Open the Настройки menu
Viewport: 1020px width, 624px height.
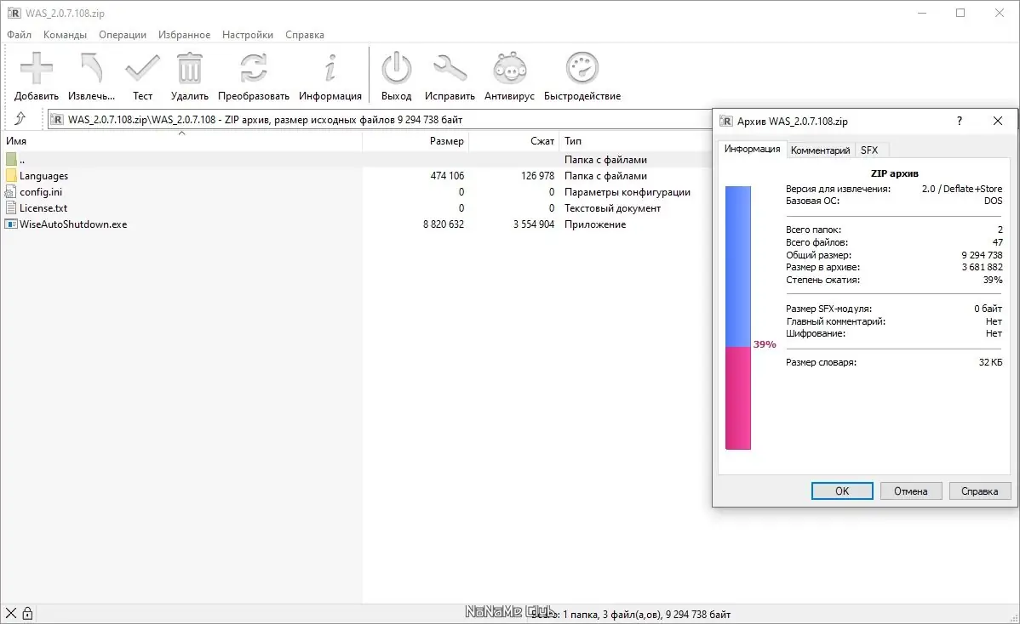247,35
